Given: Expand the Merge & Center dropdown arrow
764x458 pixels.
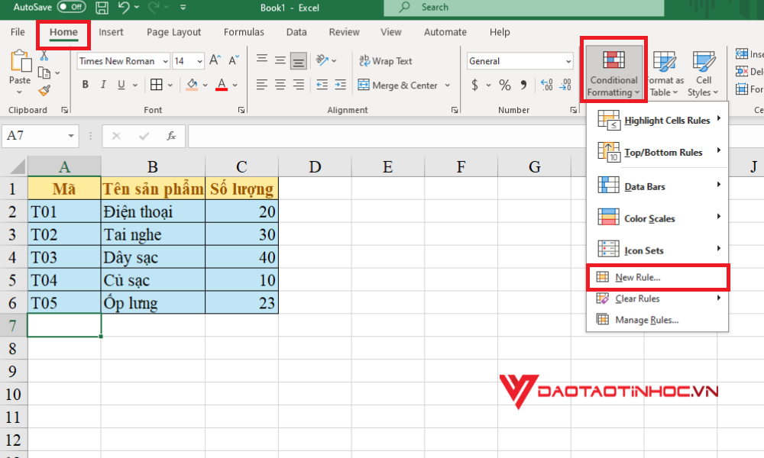Looking at the screenshot, I should pyautogui.click(x=447, y=85).
